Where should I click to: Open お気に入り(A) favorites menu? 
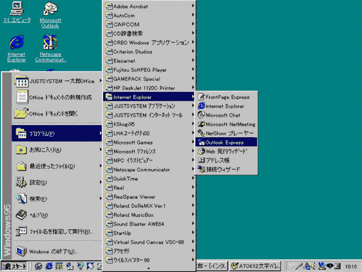point(57,150)
